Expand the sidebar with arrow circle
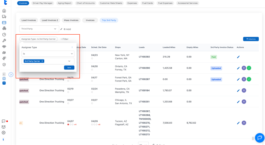This screenshot has width=265, height=145. [x=11, y=74]
